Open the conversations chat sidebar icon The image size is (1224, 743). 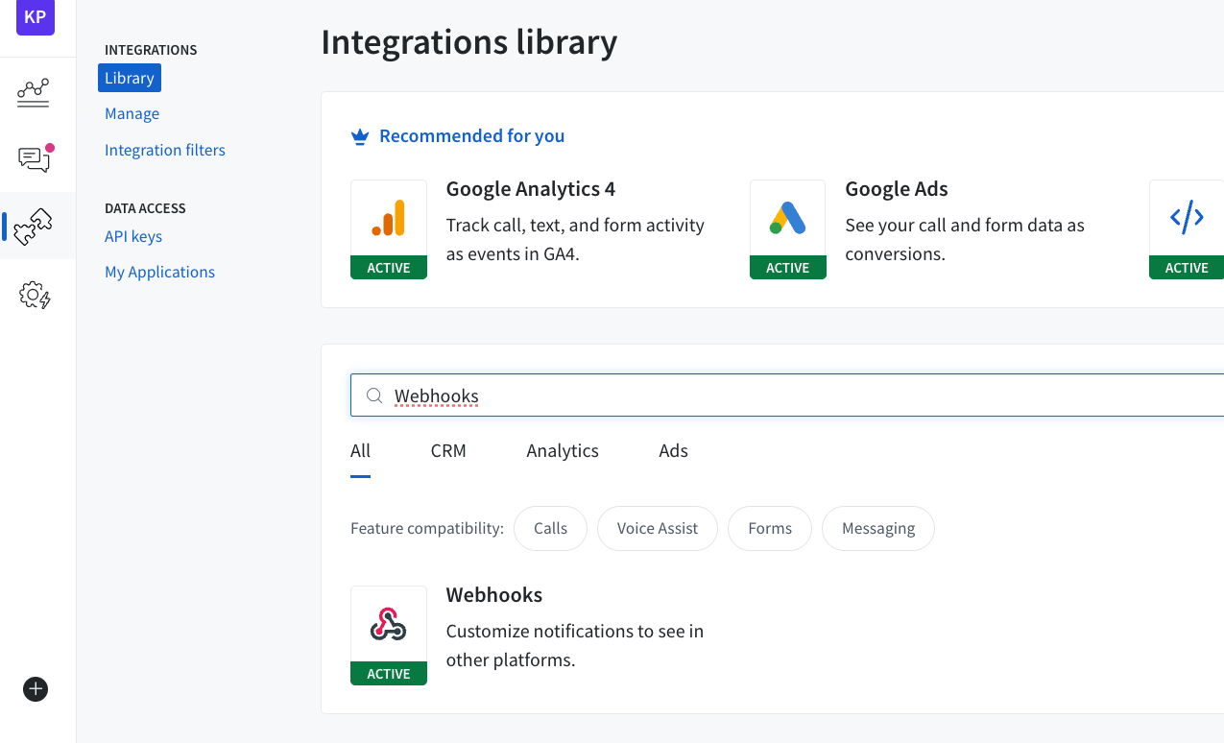click(36, 158)
